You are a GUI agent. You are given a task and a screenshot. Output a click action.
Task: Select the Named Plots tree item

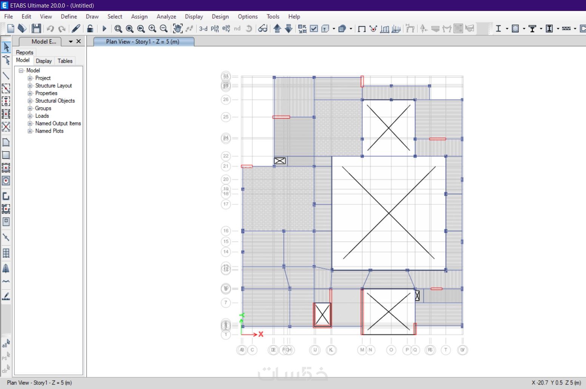tap(49, 131)
